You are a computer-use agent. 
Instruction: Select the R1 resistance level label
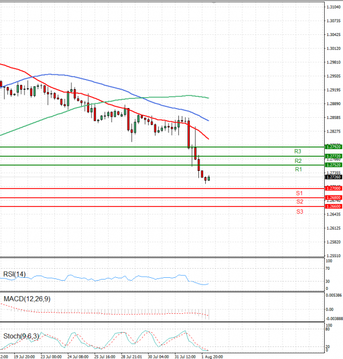[x=298, y=169]
